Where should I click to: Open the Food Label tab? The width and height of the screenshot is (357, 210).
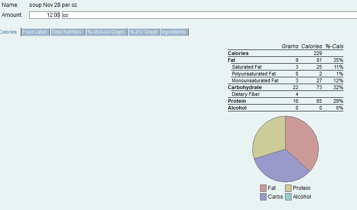[x=35, y=32]
